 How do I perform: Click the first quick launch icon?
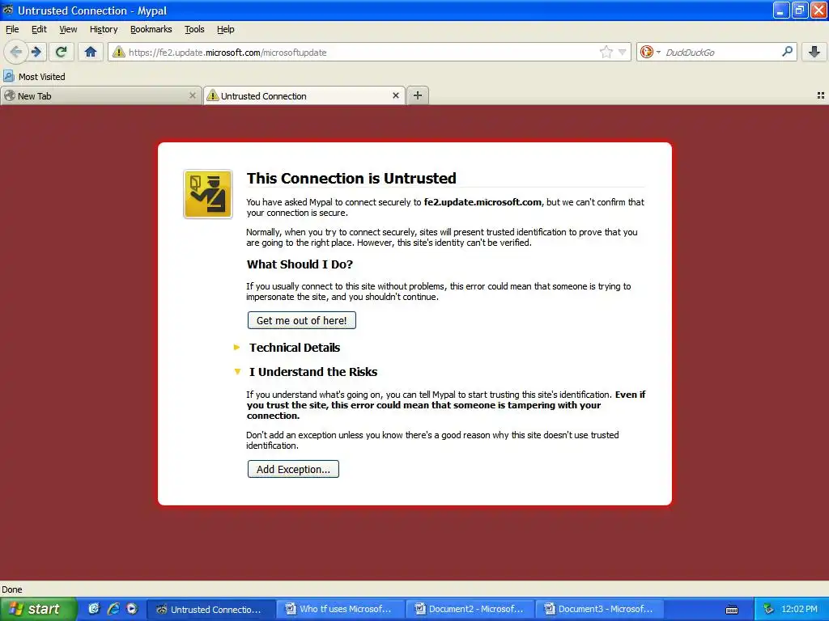coord(94,609)
